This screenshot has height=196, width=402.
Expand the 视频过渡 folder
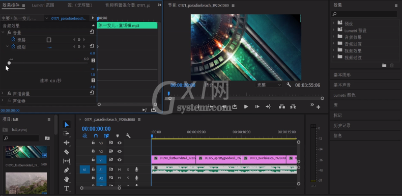point(333,57)
